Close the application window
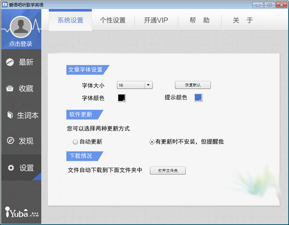The image size is (289, 225). pos(281,5)
